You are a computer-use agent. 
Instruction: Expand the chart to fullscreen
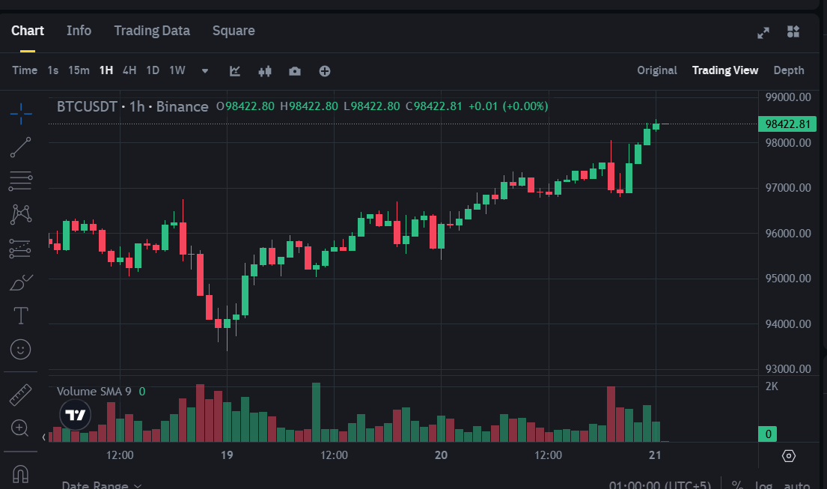[x=763, y=33]
